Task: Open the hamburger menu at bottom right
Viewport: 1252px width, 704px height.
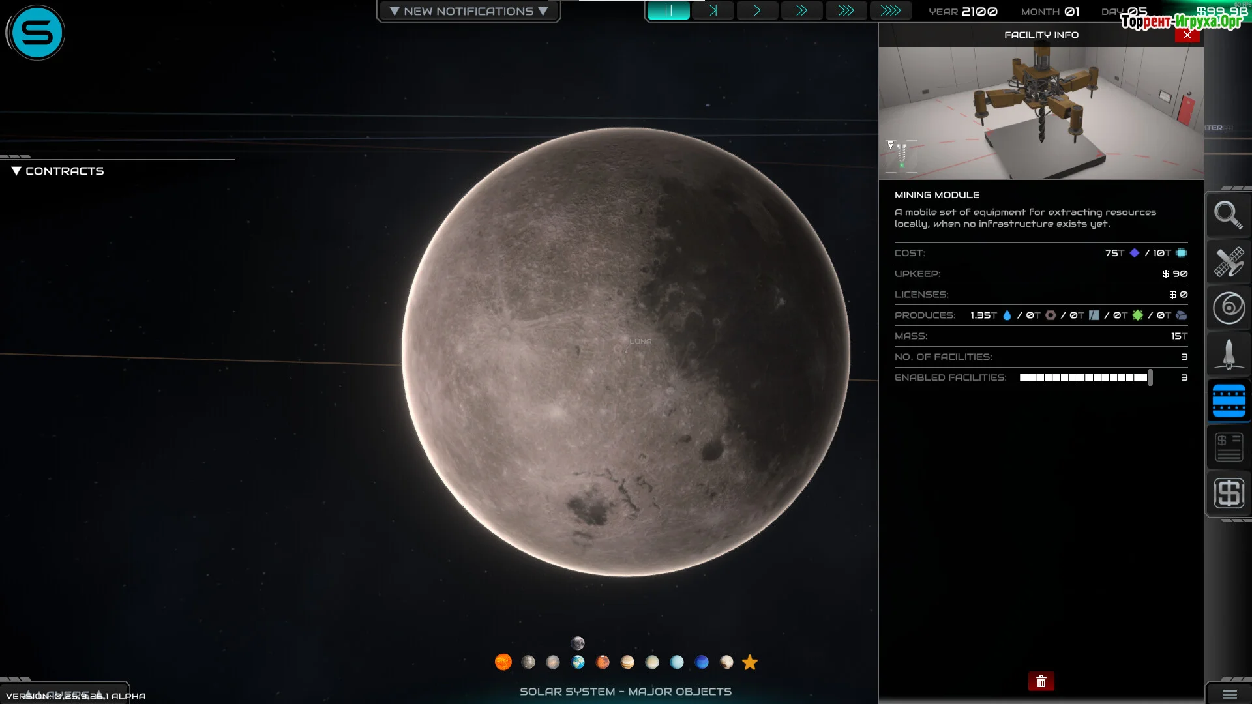Action: [1229, 694]
